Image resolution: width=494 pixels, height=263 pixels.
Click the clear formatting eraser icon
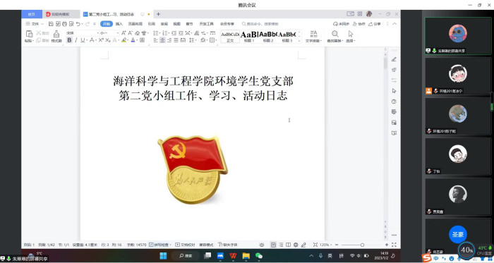click(138, 33)
